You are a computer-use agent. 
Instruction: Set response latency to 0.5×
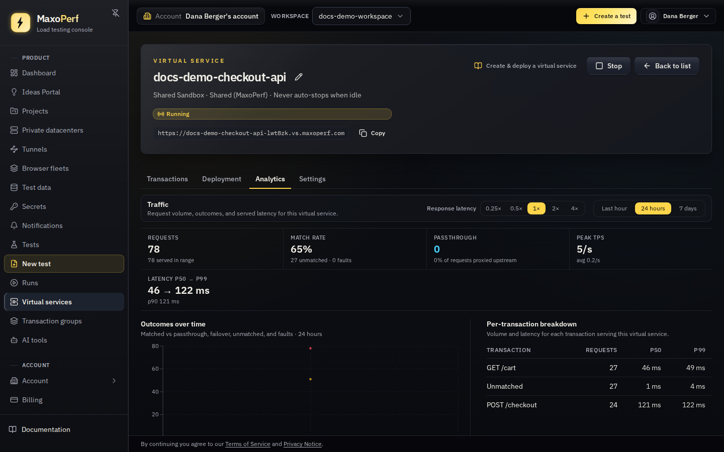(516, 208)
